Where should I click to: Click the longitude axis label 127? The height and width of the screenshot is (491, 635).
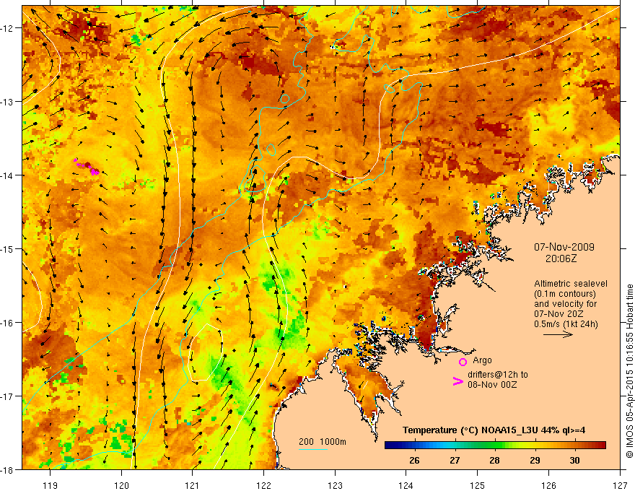coord(620,485)
